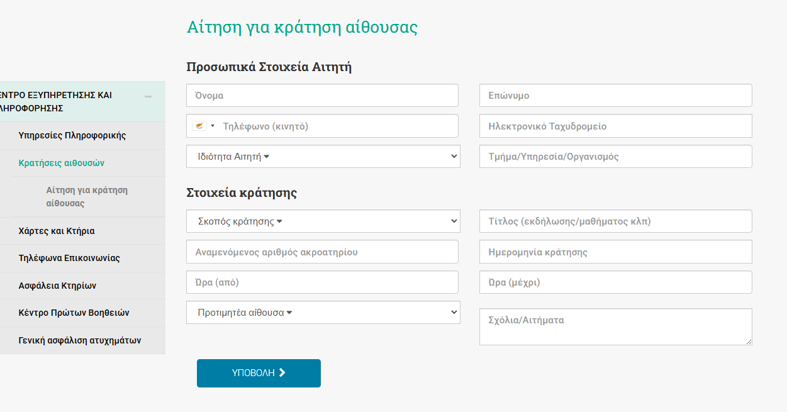Open Τηλέφωνα Επικοινωνίας sidebar link
Viewport: 787px width, 412px height.
[x=69, y=258]
